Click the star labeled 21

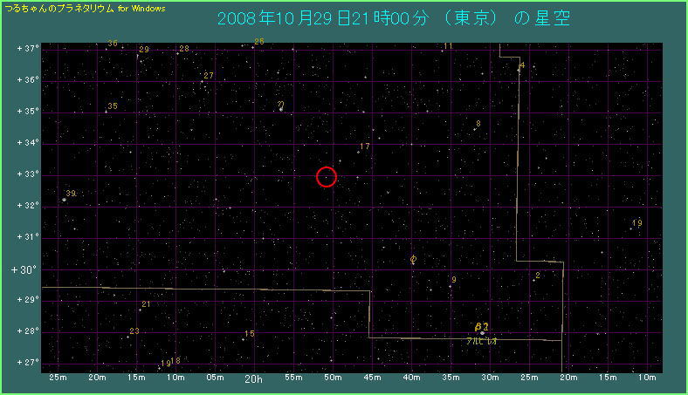[140, 310]
